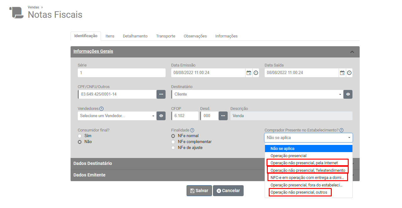The height and width of the screenshot is (208, 402).
Task: Click CPF/CNPJ/Outros input field
Action: [117, 94]
